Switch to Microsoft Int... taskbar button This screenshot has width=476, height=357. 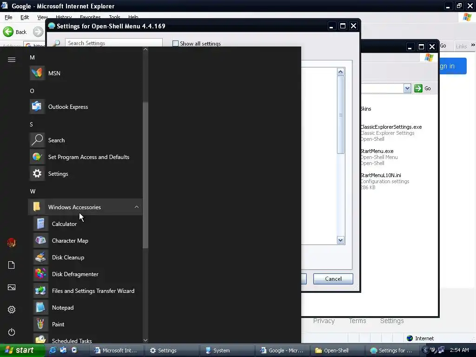pyautogui.click(x=118, y=350)
